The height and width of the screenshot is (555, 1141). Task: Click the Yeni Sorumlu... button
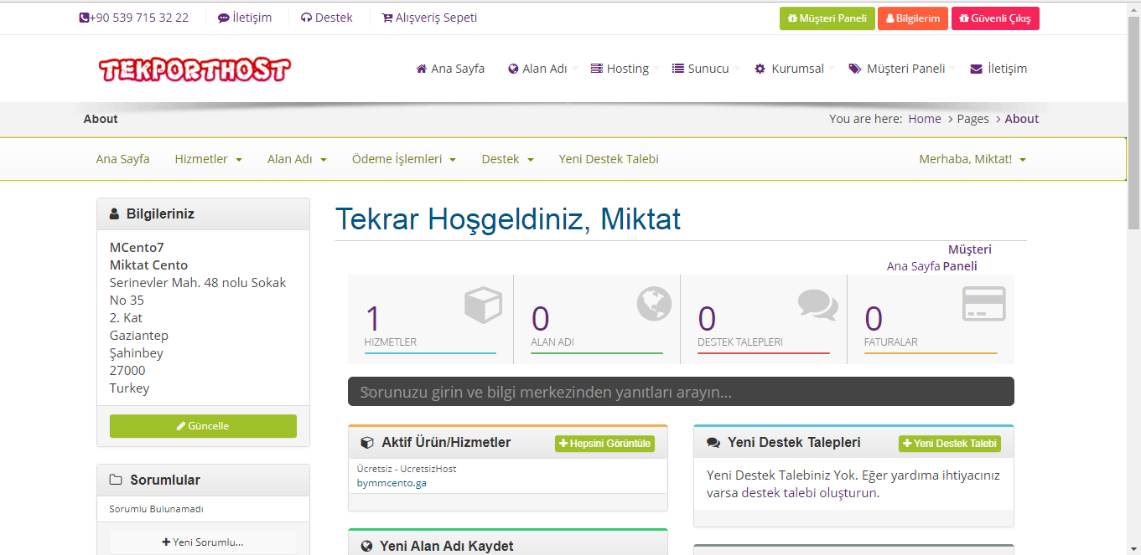pyautogui.click(x=203, y=542)
